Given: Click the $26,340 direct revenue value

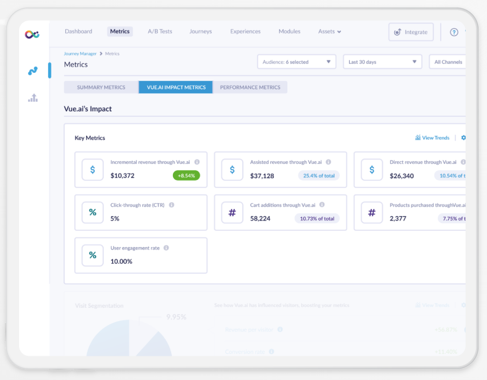Looking at the screenshot, I should tap(401, 176).
